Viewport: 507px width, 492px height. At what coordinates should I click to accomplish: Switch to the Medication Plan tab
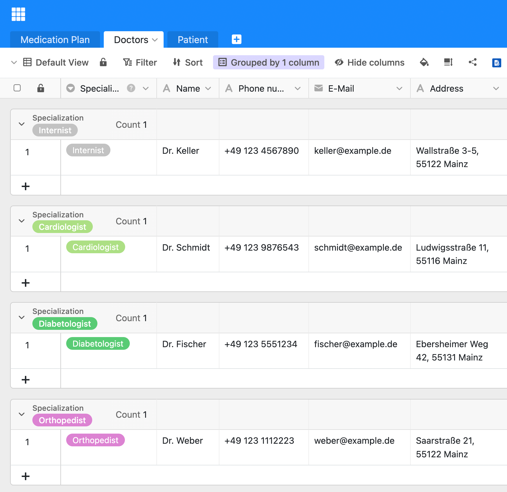click(x=55, y=40)
